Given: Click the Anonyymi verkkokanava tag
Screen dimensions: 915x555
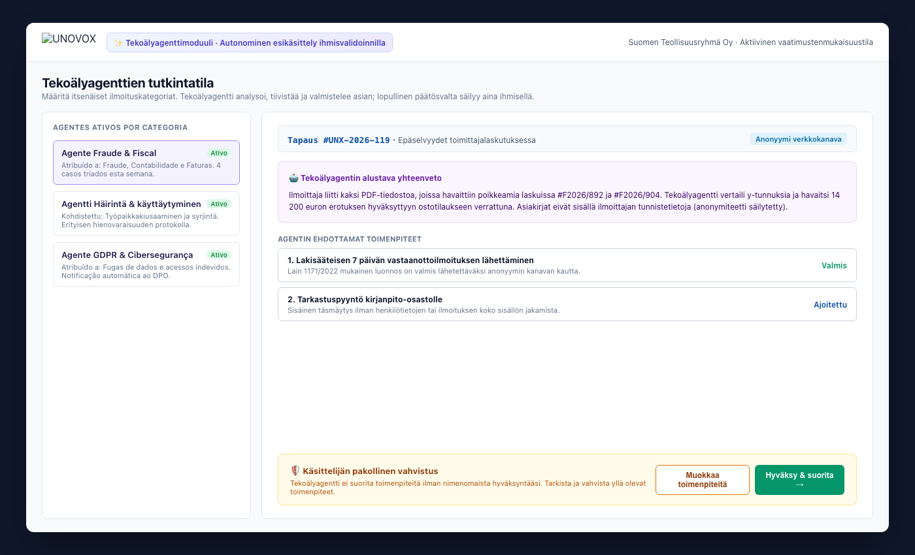Looking at the screenshot, I should pos(798,139).
